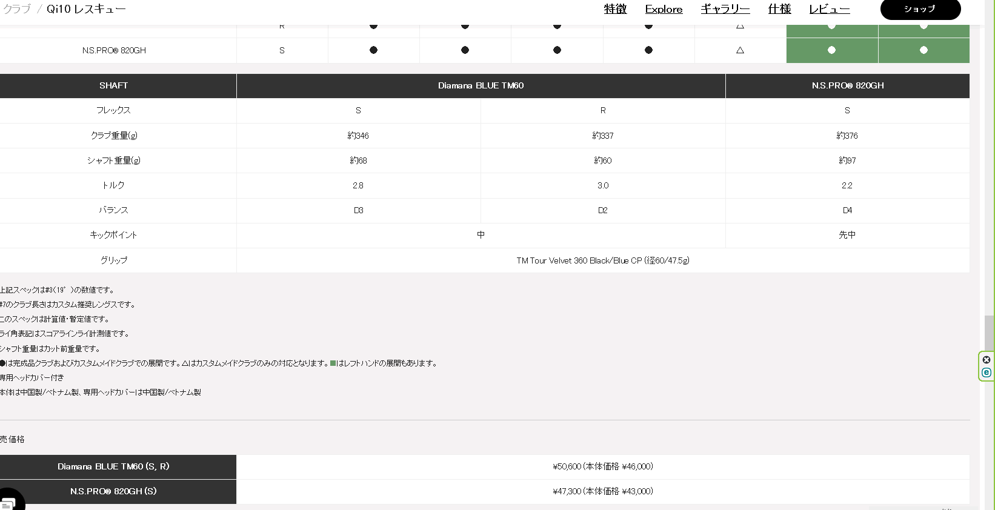Click the 約60 shaft weight cell
The image size is (995, 510).
(603, 161)
